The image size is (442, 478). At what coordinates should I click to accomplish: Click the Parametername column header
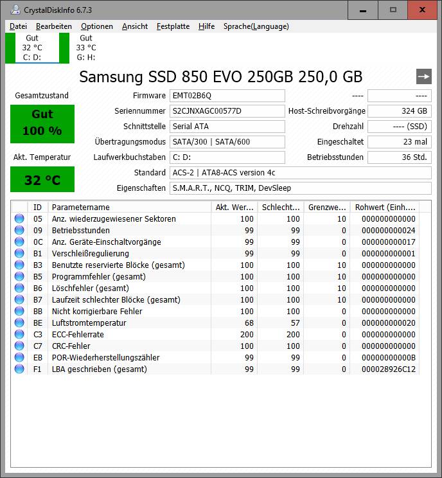coord(130,208)
